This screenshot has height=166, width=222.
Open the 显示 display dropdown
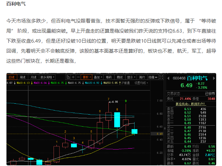coord(131,77)
